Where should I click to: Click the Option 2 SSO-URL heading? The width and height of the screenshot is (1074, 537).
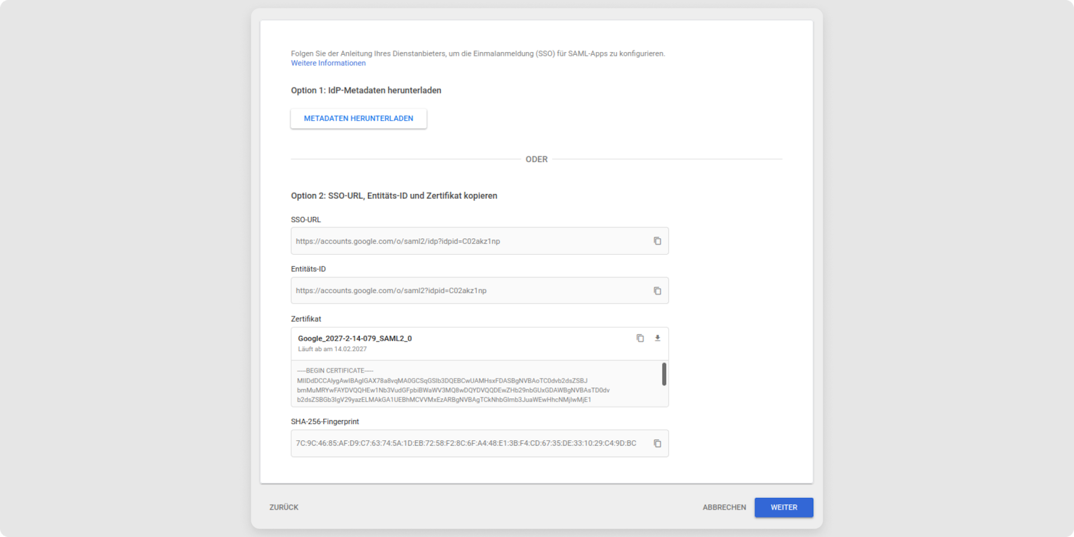[x=394, y=196]
